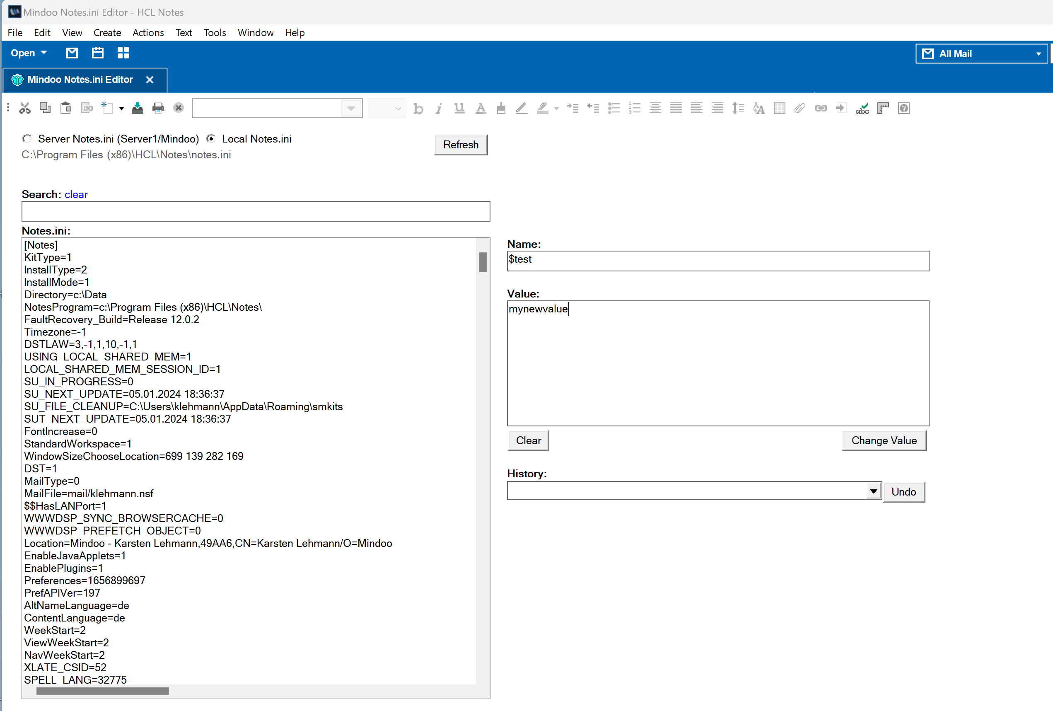
Task: Click the Paste clipboard icon
Action: click(66, 108)
